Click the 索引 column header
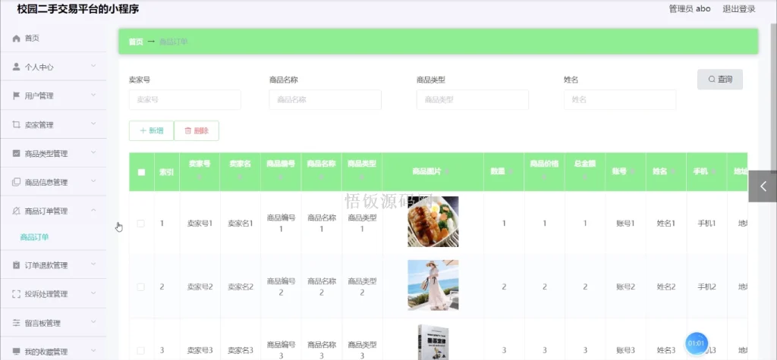Screen dimensions: 777x360 click(166, 172)
